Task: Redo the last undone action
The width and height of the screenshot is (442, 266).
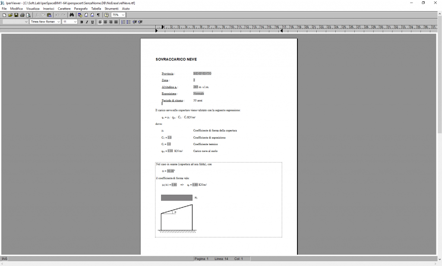Action: click(63, 15)
